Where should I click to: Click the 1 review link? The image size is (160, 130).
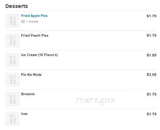[32, 22]
